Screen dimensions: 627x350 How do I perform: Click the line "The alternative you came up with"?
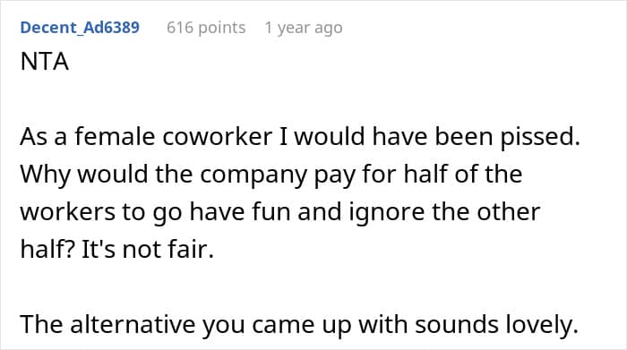pyautogui.click(x=299, y=324)
